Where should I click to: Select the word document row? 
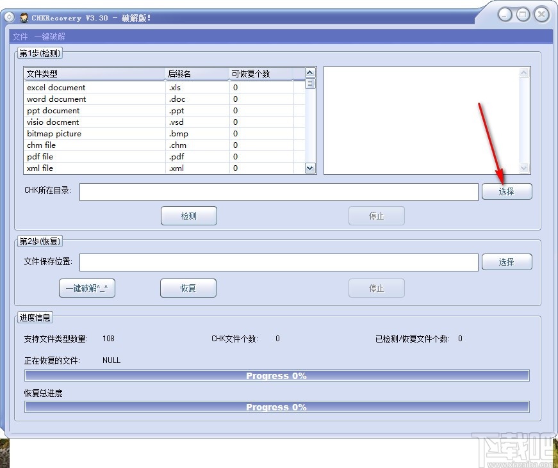point(165,99)
